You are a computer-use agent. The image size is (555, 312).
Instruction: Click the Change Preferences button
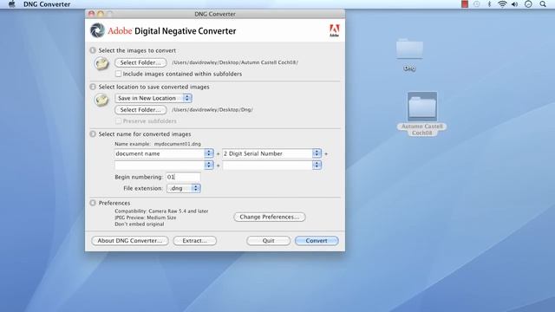pyautogui.click(x=270, y=217)
